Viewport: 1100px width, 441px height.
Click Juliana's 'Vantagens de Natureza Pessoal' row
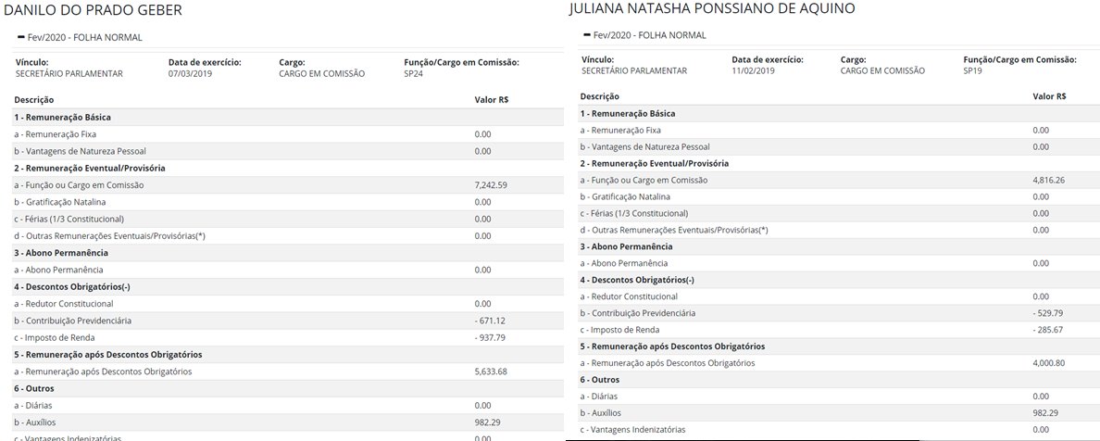pyautogui.click(x=840, y=146)
